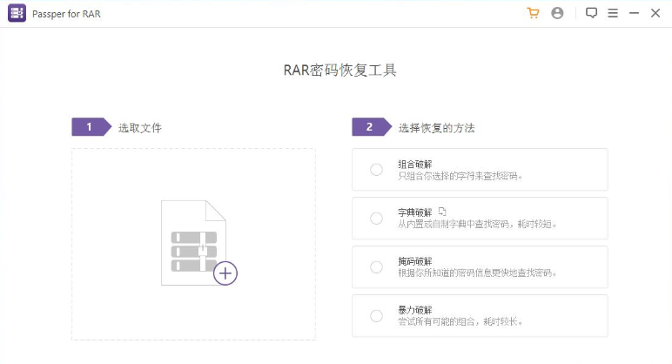Close the Passper for RAR window
The image size is (672, 364).
point(655,13)
